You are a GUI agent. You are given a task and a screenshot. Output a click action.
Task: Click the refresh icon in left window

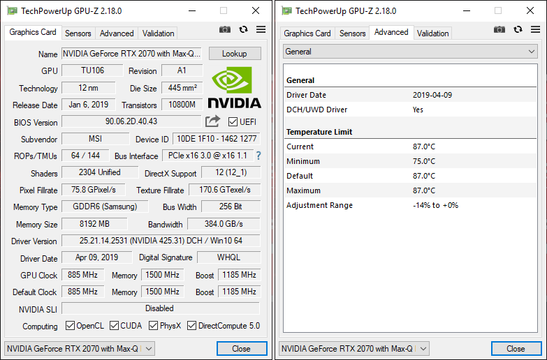(x=243, y=29)
